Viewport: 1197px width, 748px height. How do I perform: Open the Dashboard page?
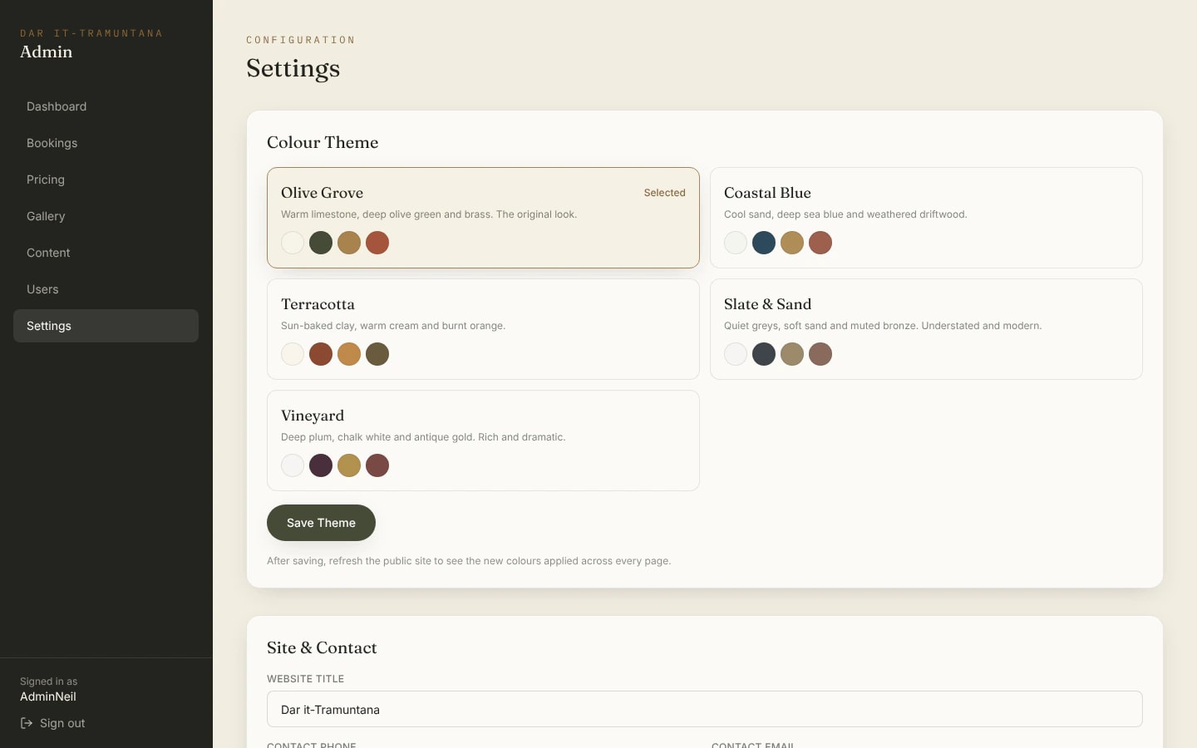point(106,106)
